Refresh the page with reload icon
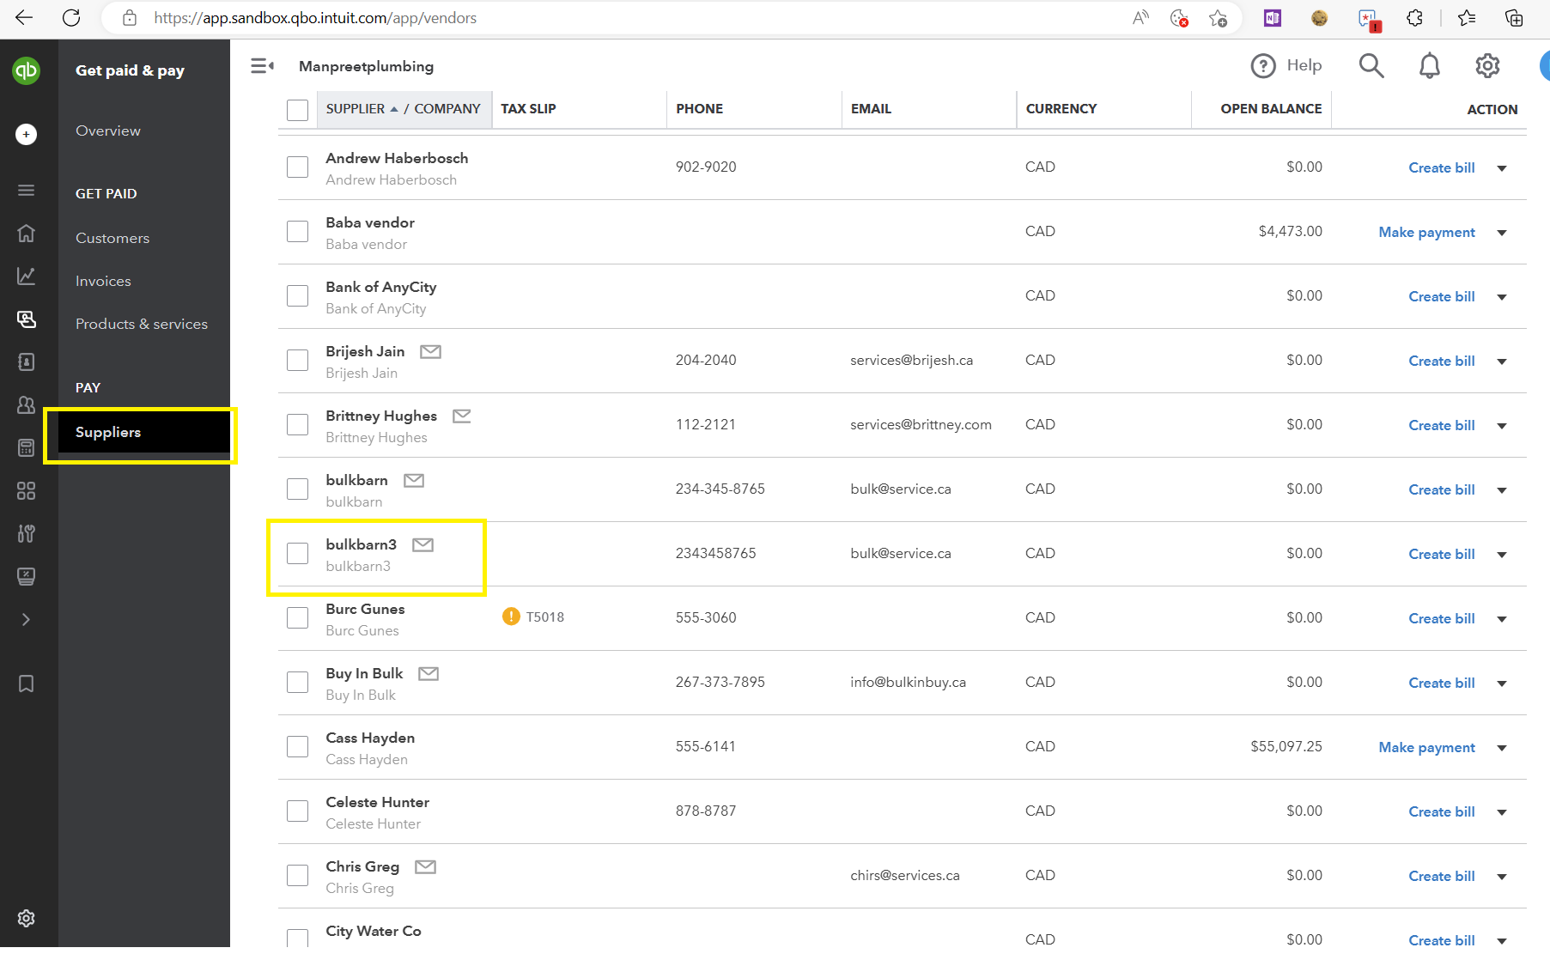The height and width of the screenshot is (966, 1550). pos(71,17)
